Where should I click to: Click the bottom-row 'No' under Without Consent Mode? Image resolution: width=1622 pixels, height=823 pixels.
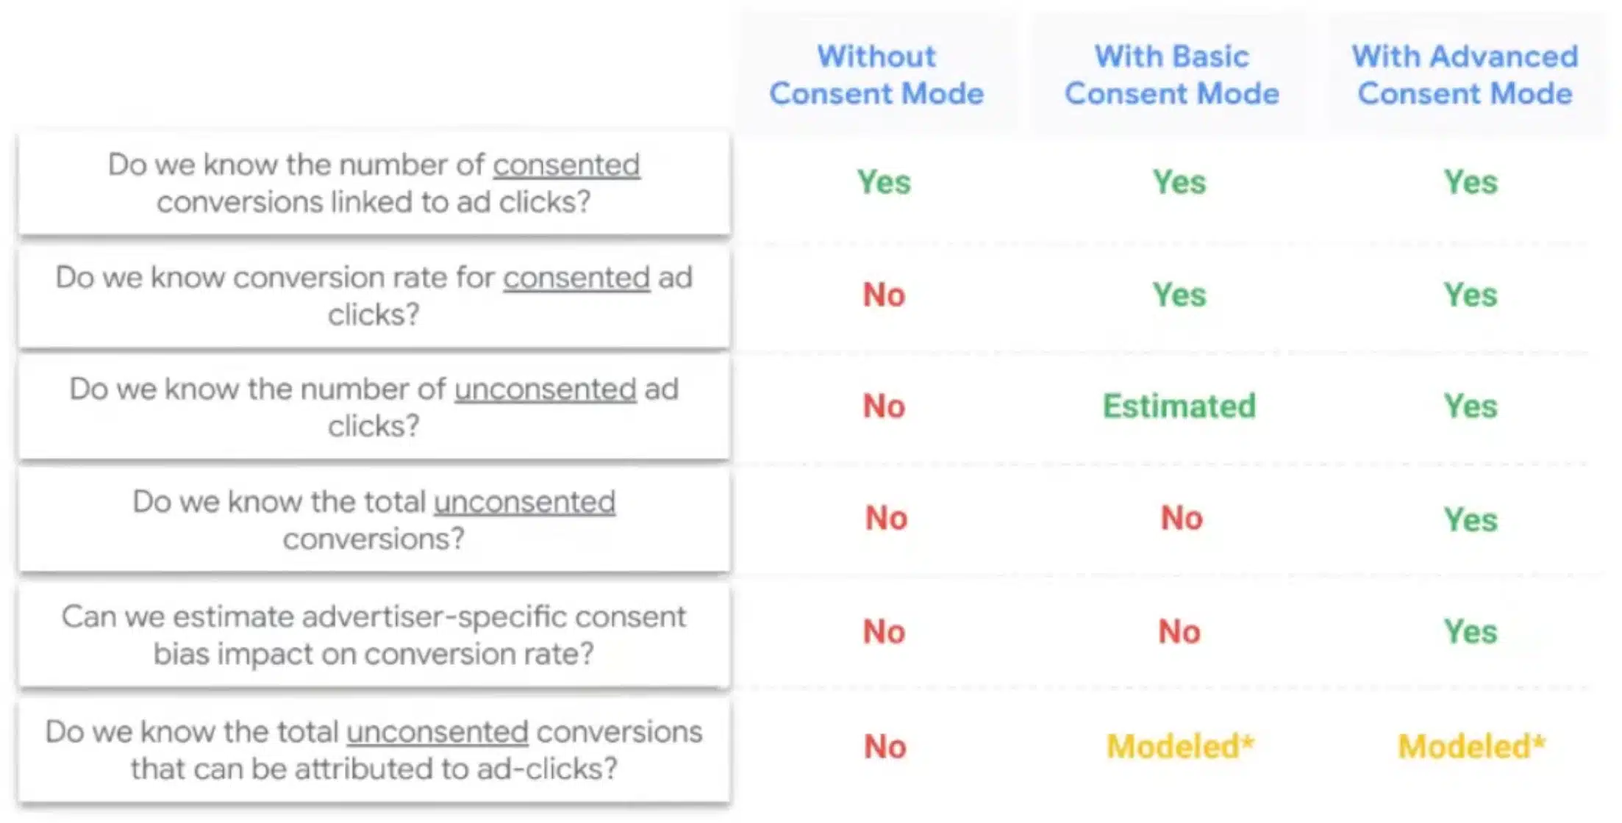click(885, 747)
